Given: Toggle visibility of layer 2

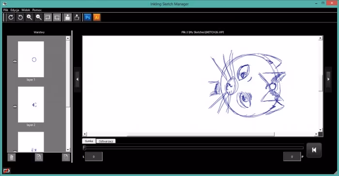Looking at the screenshot, I should (x=15, y=107).
